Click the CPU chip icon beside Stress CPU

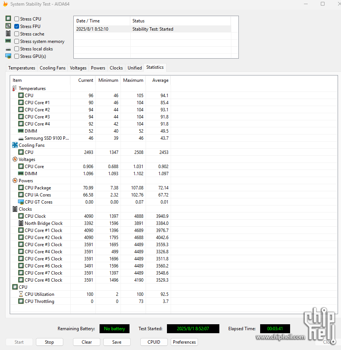pos(8,18)
